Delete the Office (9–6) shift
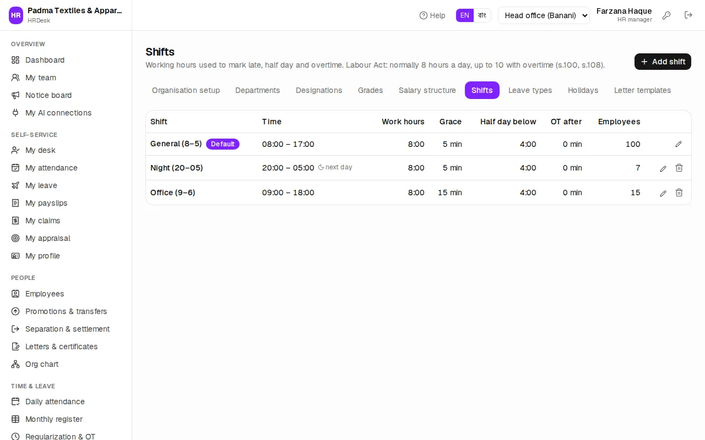 pos(679,193)
